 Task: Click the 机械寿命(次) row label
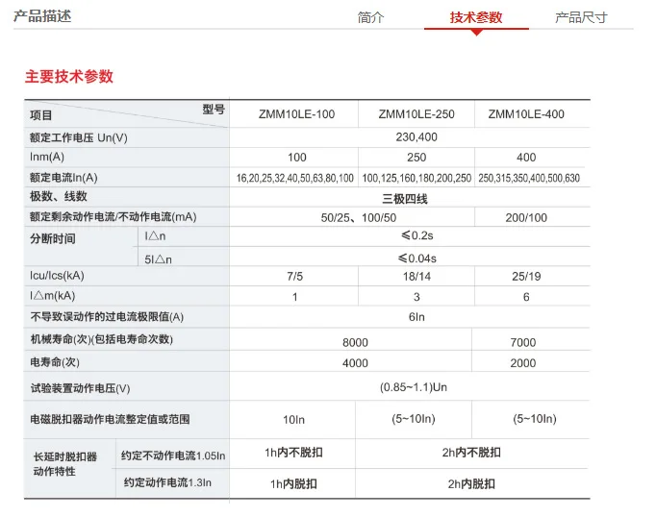101,339
